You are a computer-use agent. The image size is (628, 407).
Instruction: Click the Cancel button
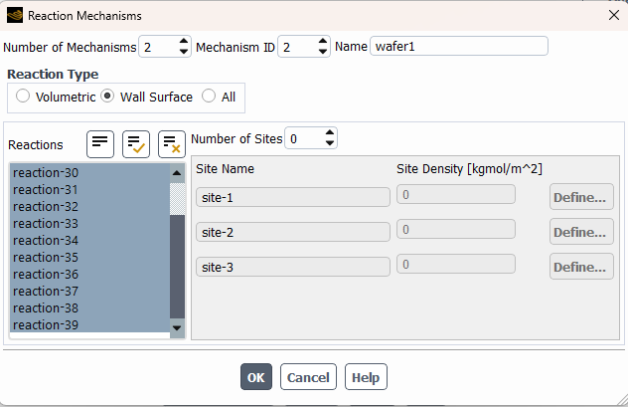tap(308, 377)
